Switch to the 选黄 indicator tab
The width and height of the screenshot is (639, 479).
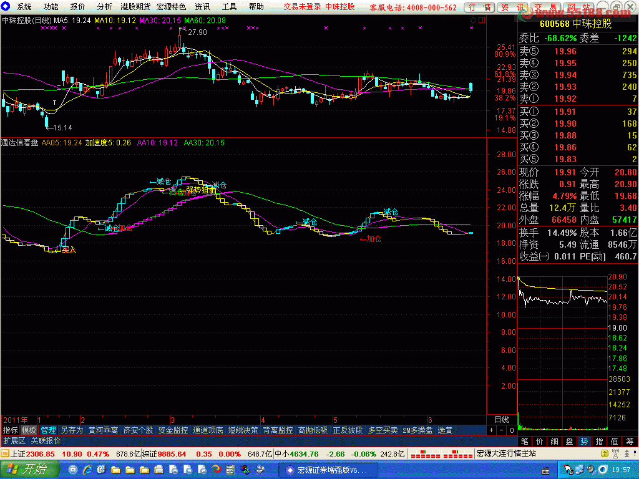pyautogui.click(x=445, y=430)
